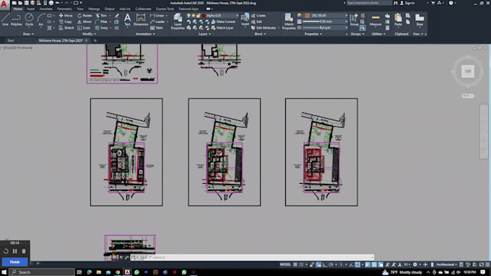
Task: Activate the Fillet command
Action: (101, 22)
